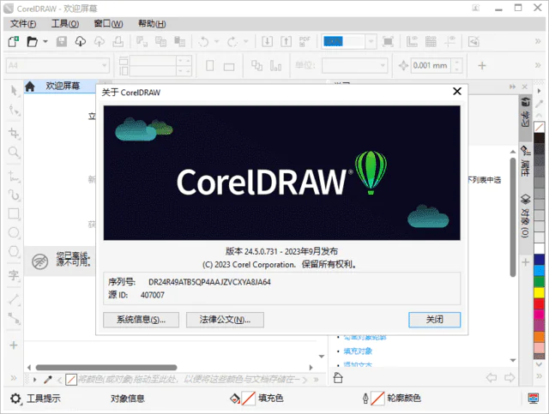Click the nudge distance stepper arrows
The image size is (549, 414).
456,65
